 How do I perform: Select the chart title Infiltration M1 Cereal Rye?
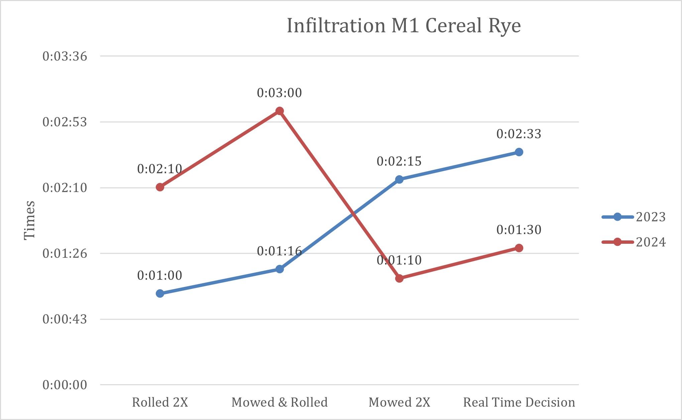[404, 26]
